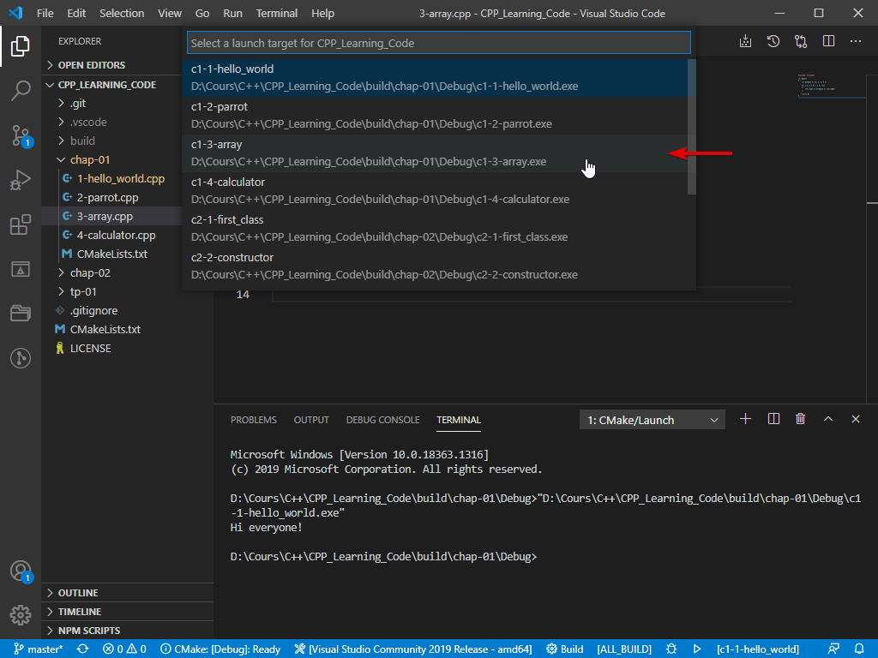This screenshot has height=658, width=878.
Task: Click the [ALL_BUILD] build target in status bar
Action: click(624, 649)
